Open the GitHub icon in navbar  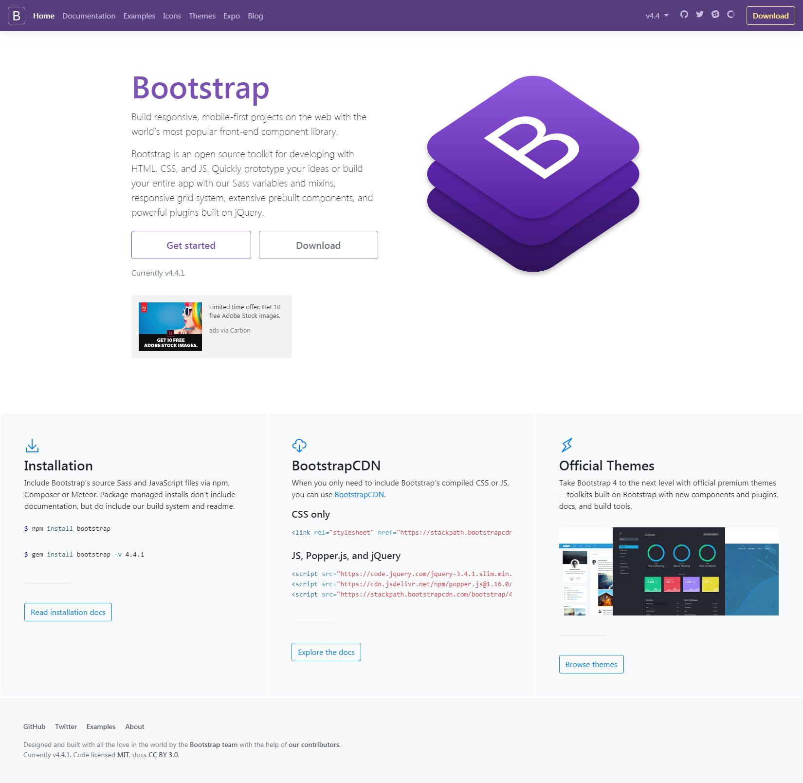(x=684, y=15)
